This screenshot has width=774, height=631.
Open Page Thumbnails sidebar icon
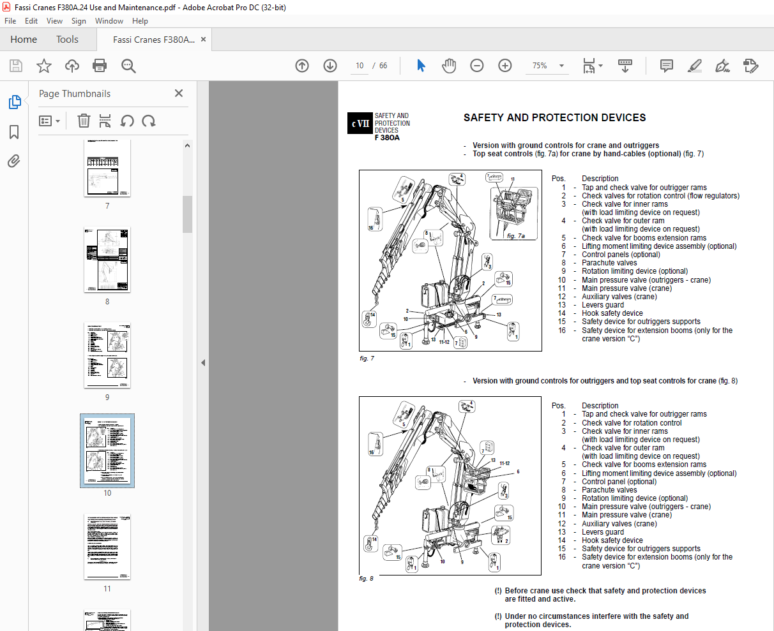click(x=14, y=102)
